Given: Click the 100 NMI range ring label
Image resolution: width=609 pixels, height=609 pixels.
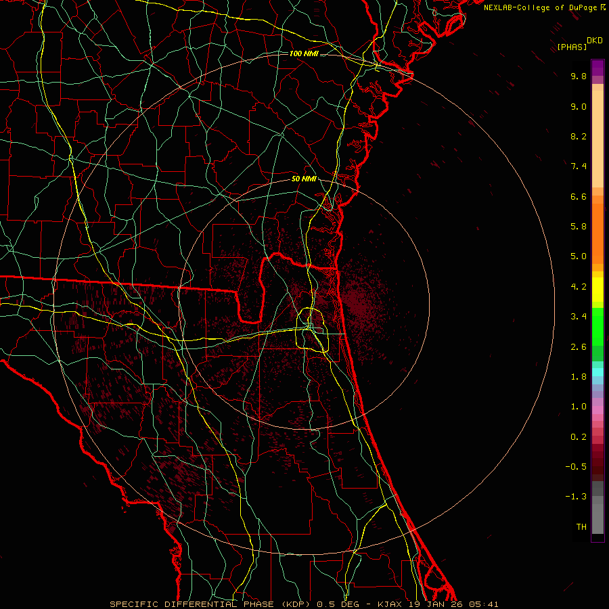Looking at the screenshot, I should pyautogui.click(x=304, y=53).
